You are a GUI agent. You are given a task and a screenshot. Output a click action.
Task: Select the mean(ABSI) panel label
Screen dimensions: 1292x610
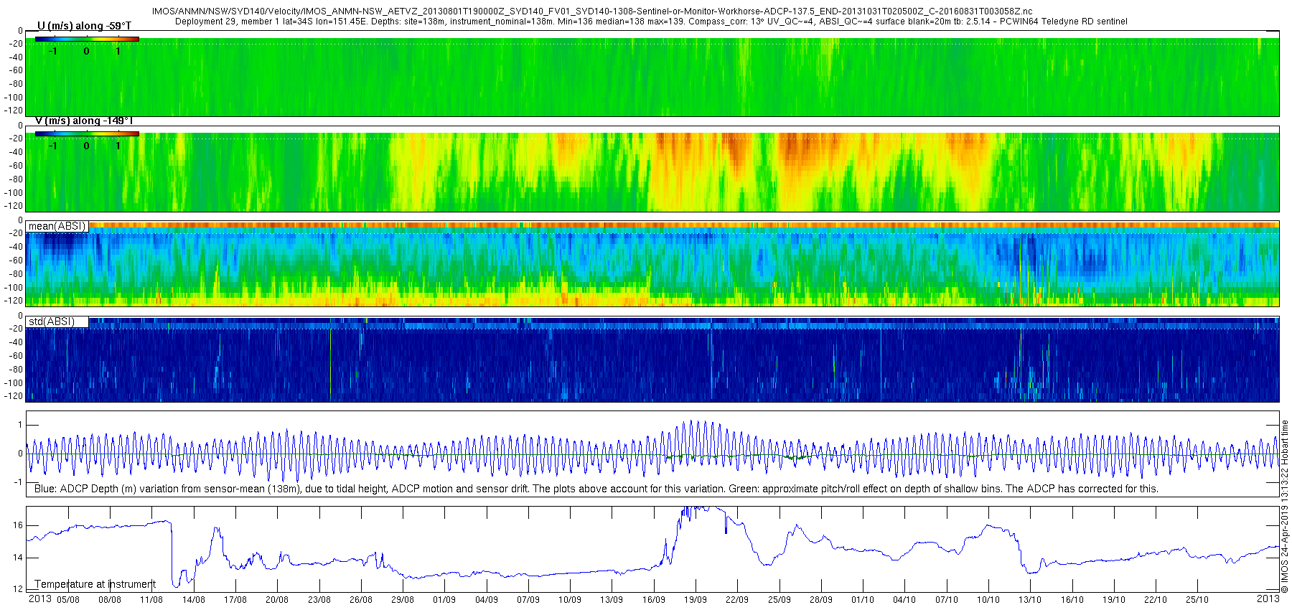[57, 226]
